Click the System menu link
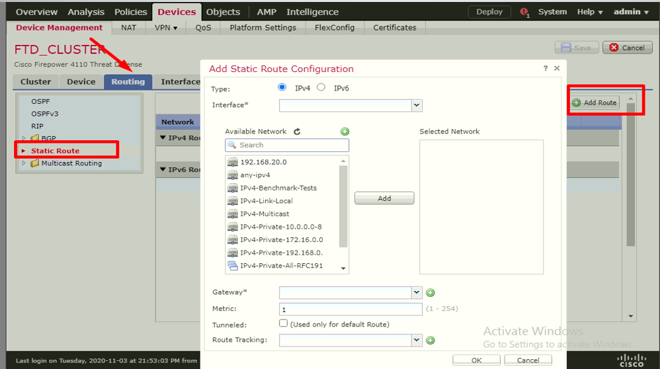Image resolution: width=660 pixels, height=369 pixels. click(x=552, y=12)
